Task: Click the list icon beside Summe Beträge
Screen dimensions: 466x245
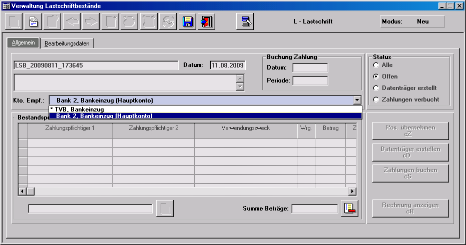Action: tap(349, 209)
